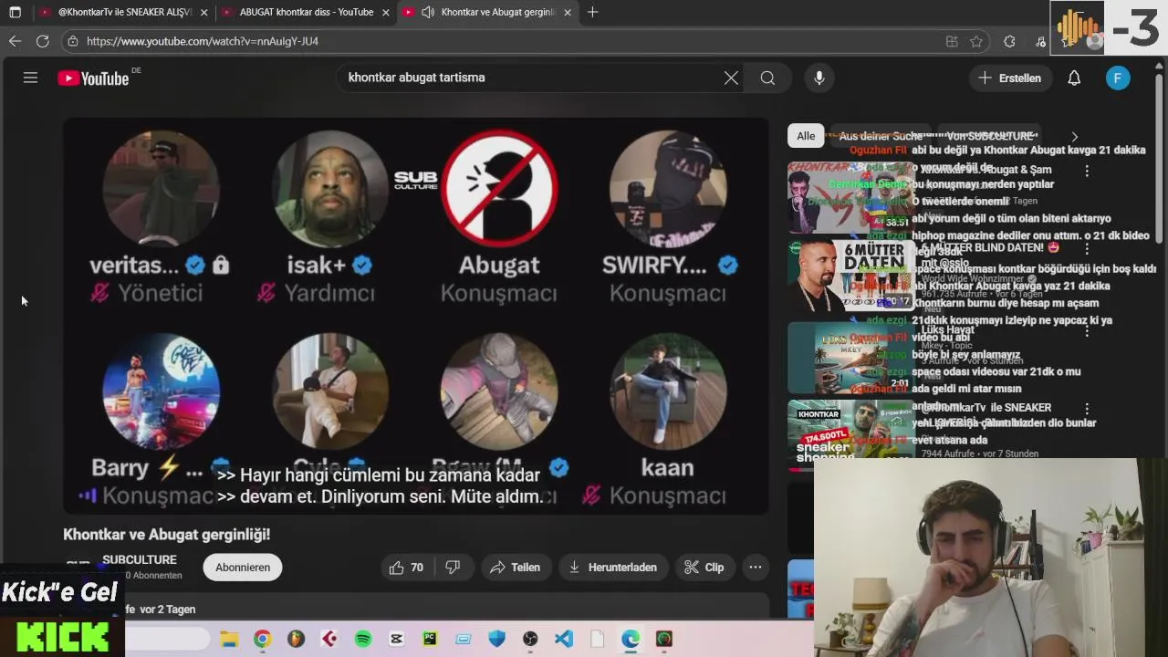
Task: Open options for the Khontkar vs. Abugat suggestion
Action: click(x=1087, y=171)
